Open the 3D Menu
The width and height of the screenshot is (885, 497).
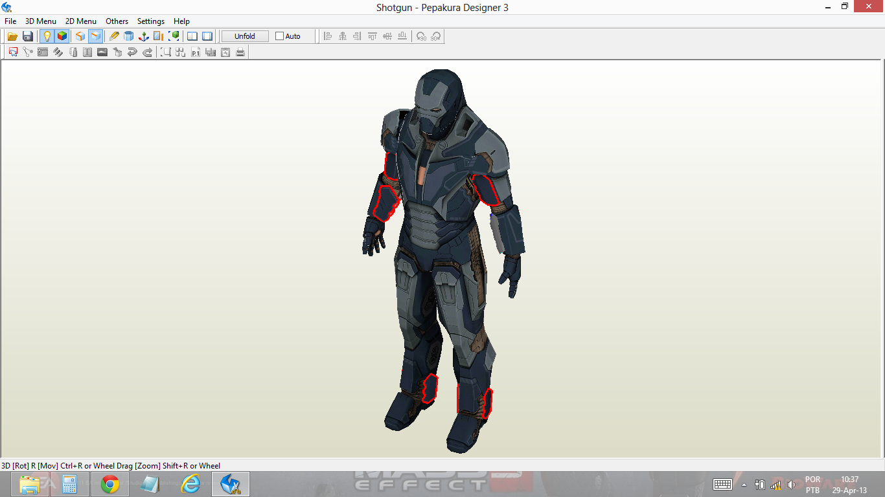[x=41, y=21]
